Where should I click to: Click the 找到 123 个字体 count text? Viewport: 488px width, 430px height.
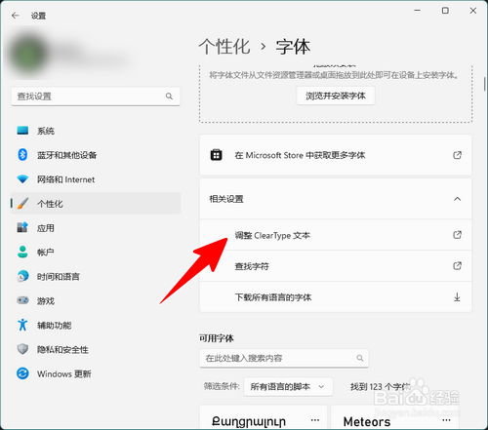click(380, 387)
